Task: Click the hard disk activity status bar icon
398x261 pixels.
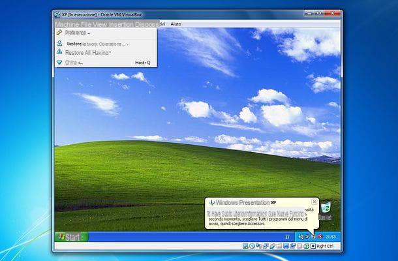Action: [x=245, y=246]
